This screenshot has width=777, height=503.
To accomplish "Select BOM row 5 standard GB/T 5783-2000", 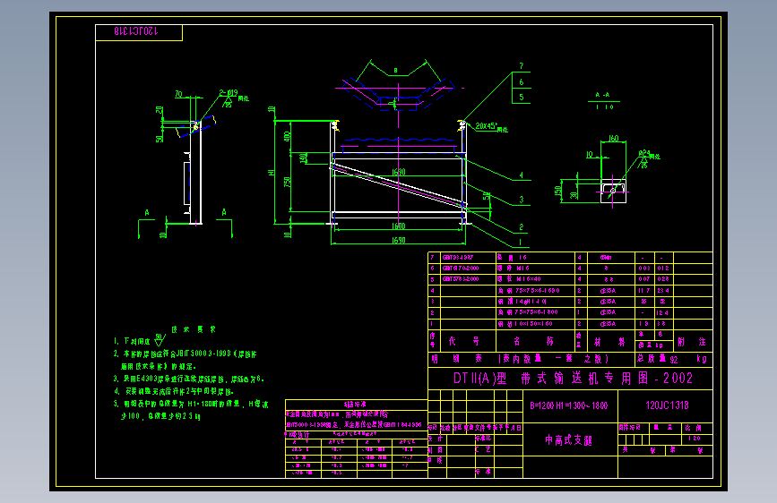I will click(461, 279).
